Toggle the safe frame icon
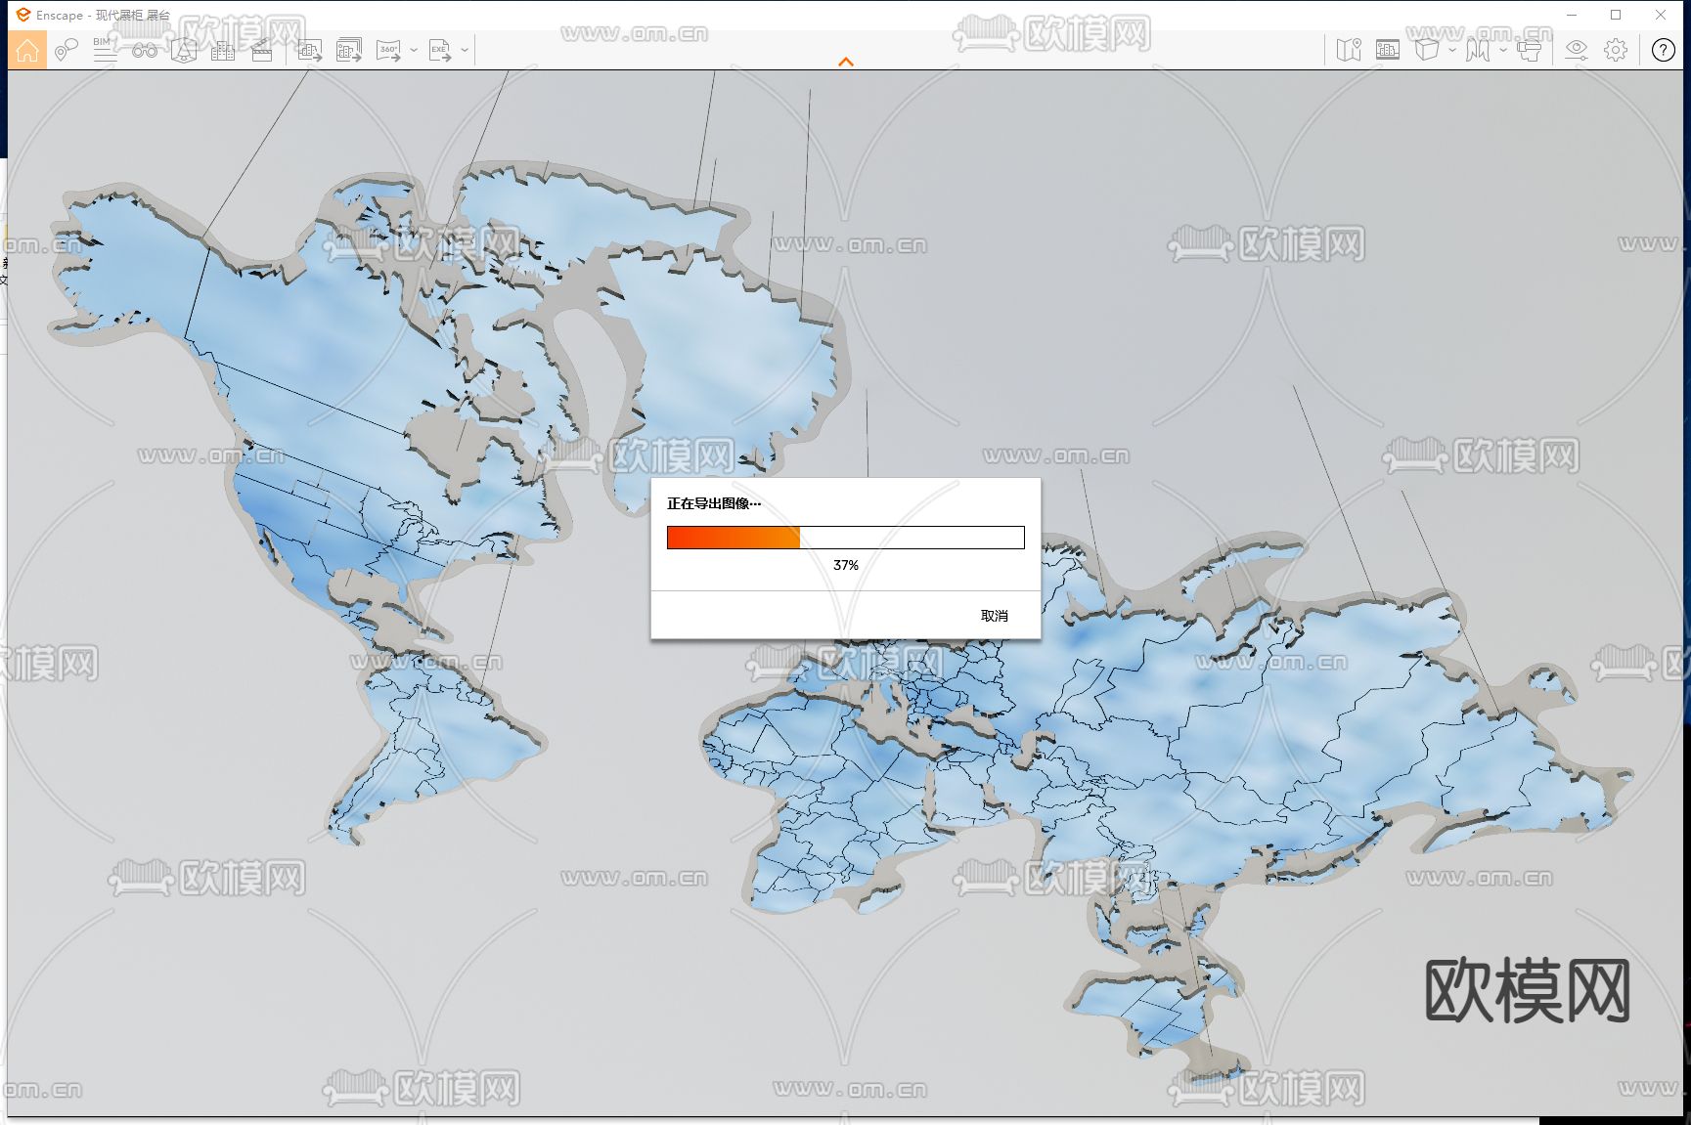The width and height of the screenshot is (1691, 1125). [1388, 50]
